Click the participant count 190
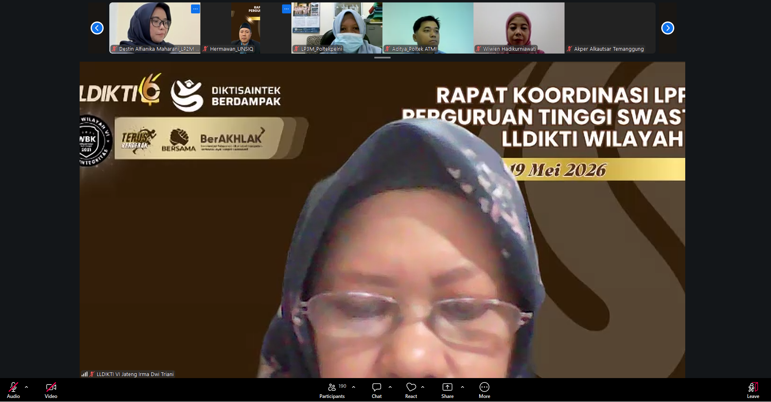 (x=343, y=386)
